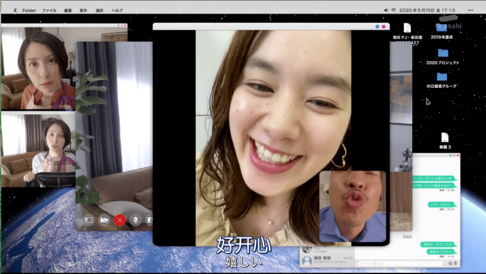Open the ヘルプ menu

pos(117,10)
